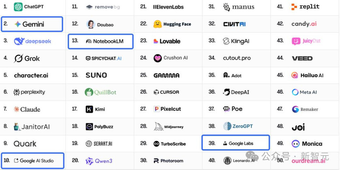The width and height of the screenshot is (340, 170).
Task: Click the Midjourney sailboat icon
Action: click(x=158, y=127)
